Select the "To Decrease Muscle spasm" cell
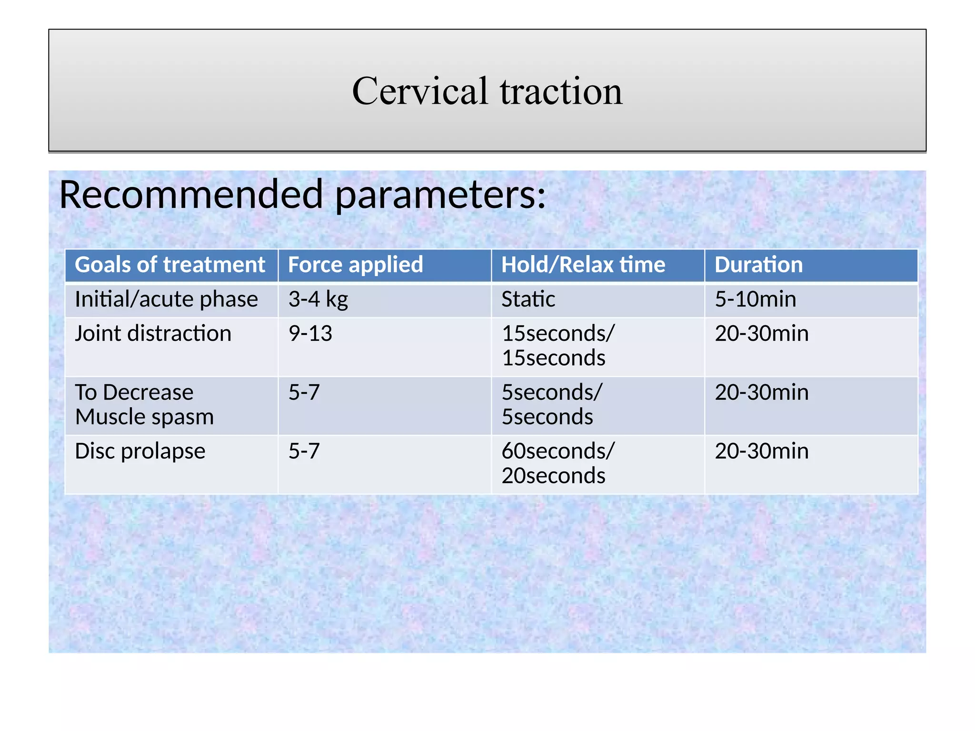975x731 pixels. (144, 405)
